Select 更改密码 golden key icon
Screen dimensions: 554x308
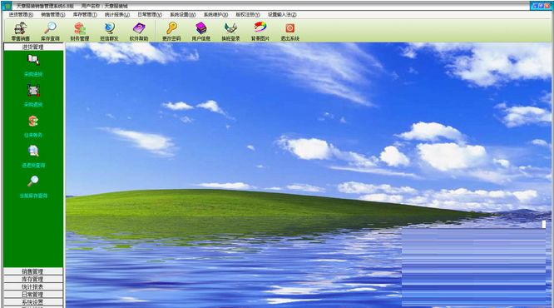(x=171, y=28)
